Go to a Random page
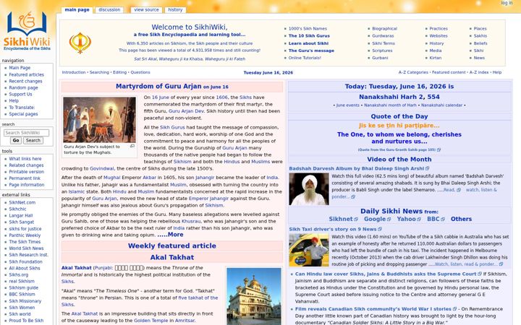Viewport: 521px width, 325px height. [23, 88]
